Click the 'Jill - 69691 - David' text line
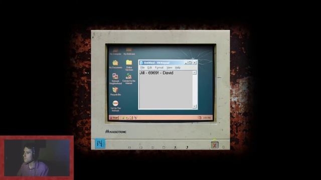 tap(156, 73)
